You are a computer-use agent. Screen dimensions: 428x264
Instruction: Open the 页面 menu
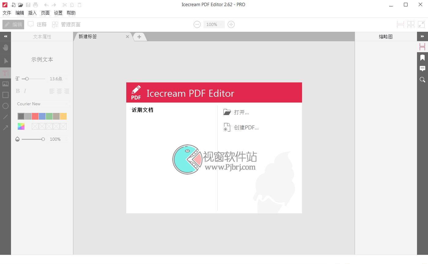coord(45,13)
